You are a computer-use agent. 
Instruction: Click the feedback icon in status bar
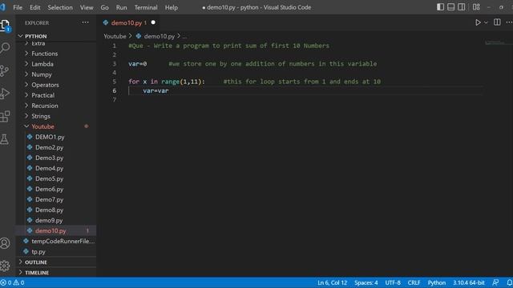pos(495,282)
